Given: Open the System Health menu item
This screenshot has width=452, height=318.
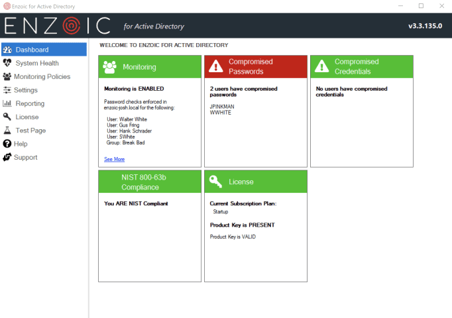Looking at the screenshot, I should coord(37,63).
